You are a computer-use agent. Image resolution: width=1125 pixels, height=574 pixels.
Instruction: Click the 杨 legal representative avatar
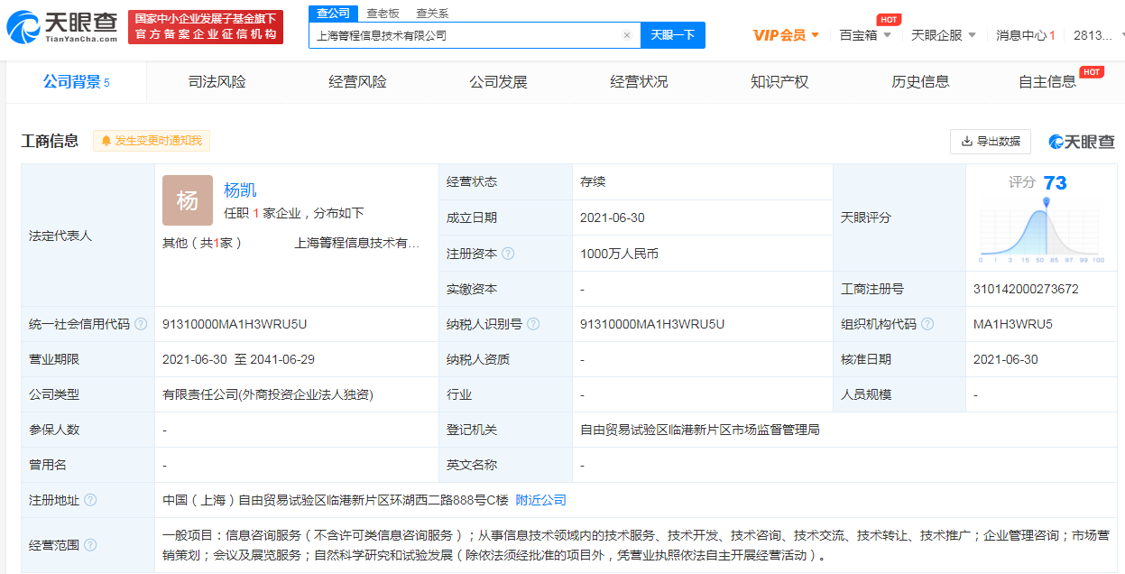187,200
